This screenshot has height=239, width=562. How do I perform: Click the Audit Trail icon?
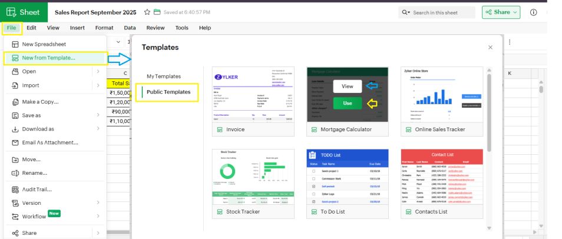pos(15,190)
